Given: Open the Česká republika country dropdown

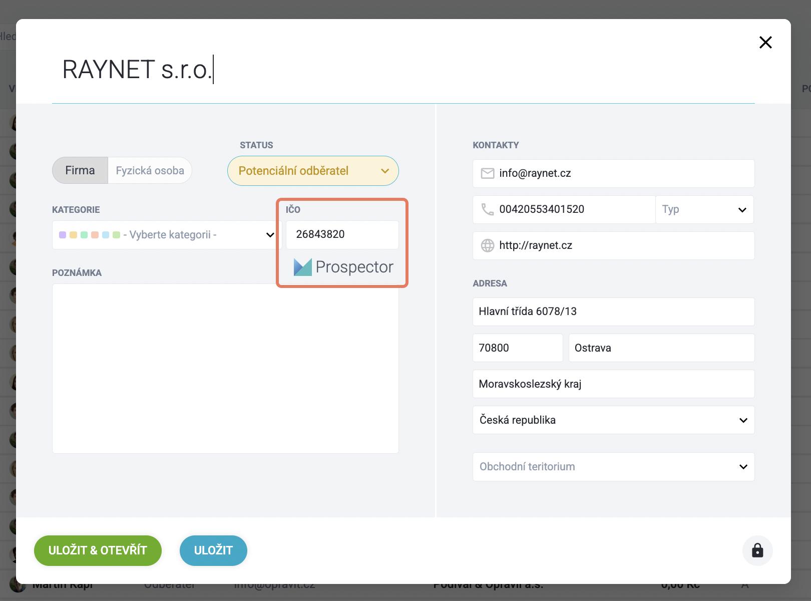Looking at the screenshot, I should coord(613,420).
